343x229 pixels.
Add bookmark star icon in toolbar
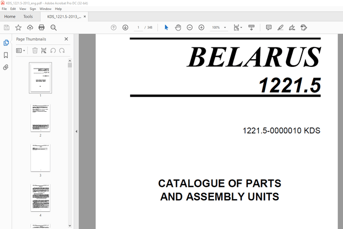click(18, 28)
